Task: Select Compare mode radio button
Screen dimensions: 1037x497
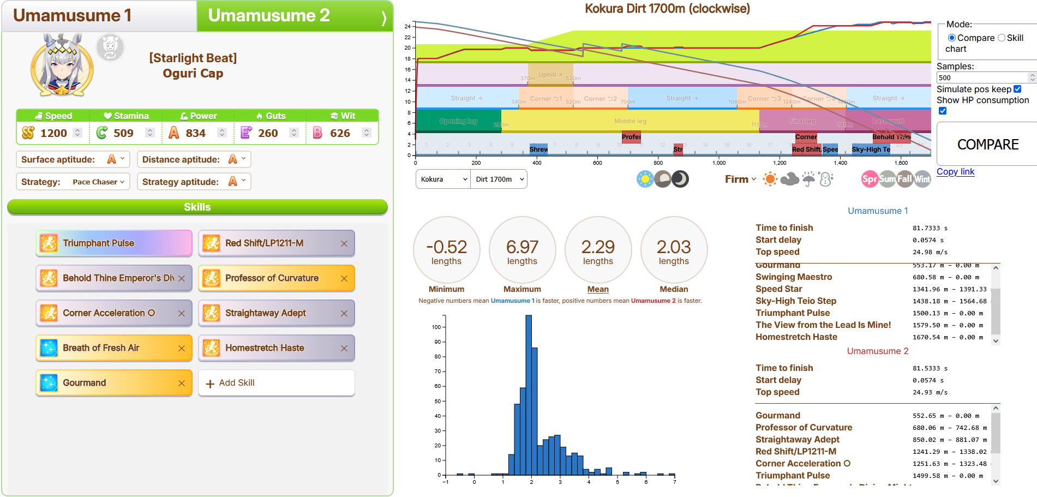Action: pyautogui.click(x=952, y=38)
